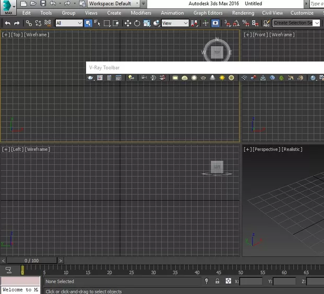
Task: Click the Perspective viewport label
Action: (267, 150)
